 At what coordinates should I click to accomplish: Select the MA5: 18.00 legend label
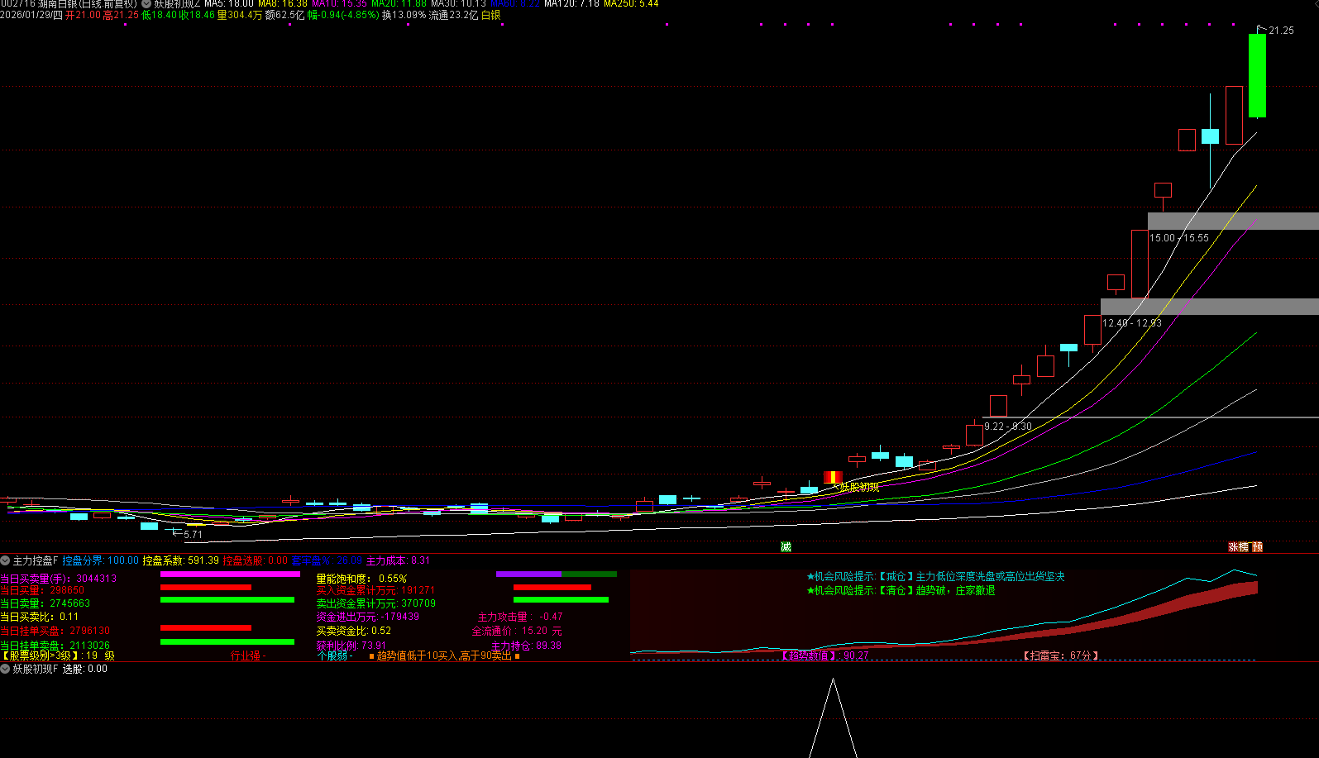(229, 4)
